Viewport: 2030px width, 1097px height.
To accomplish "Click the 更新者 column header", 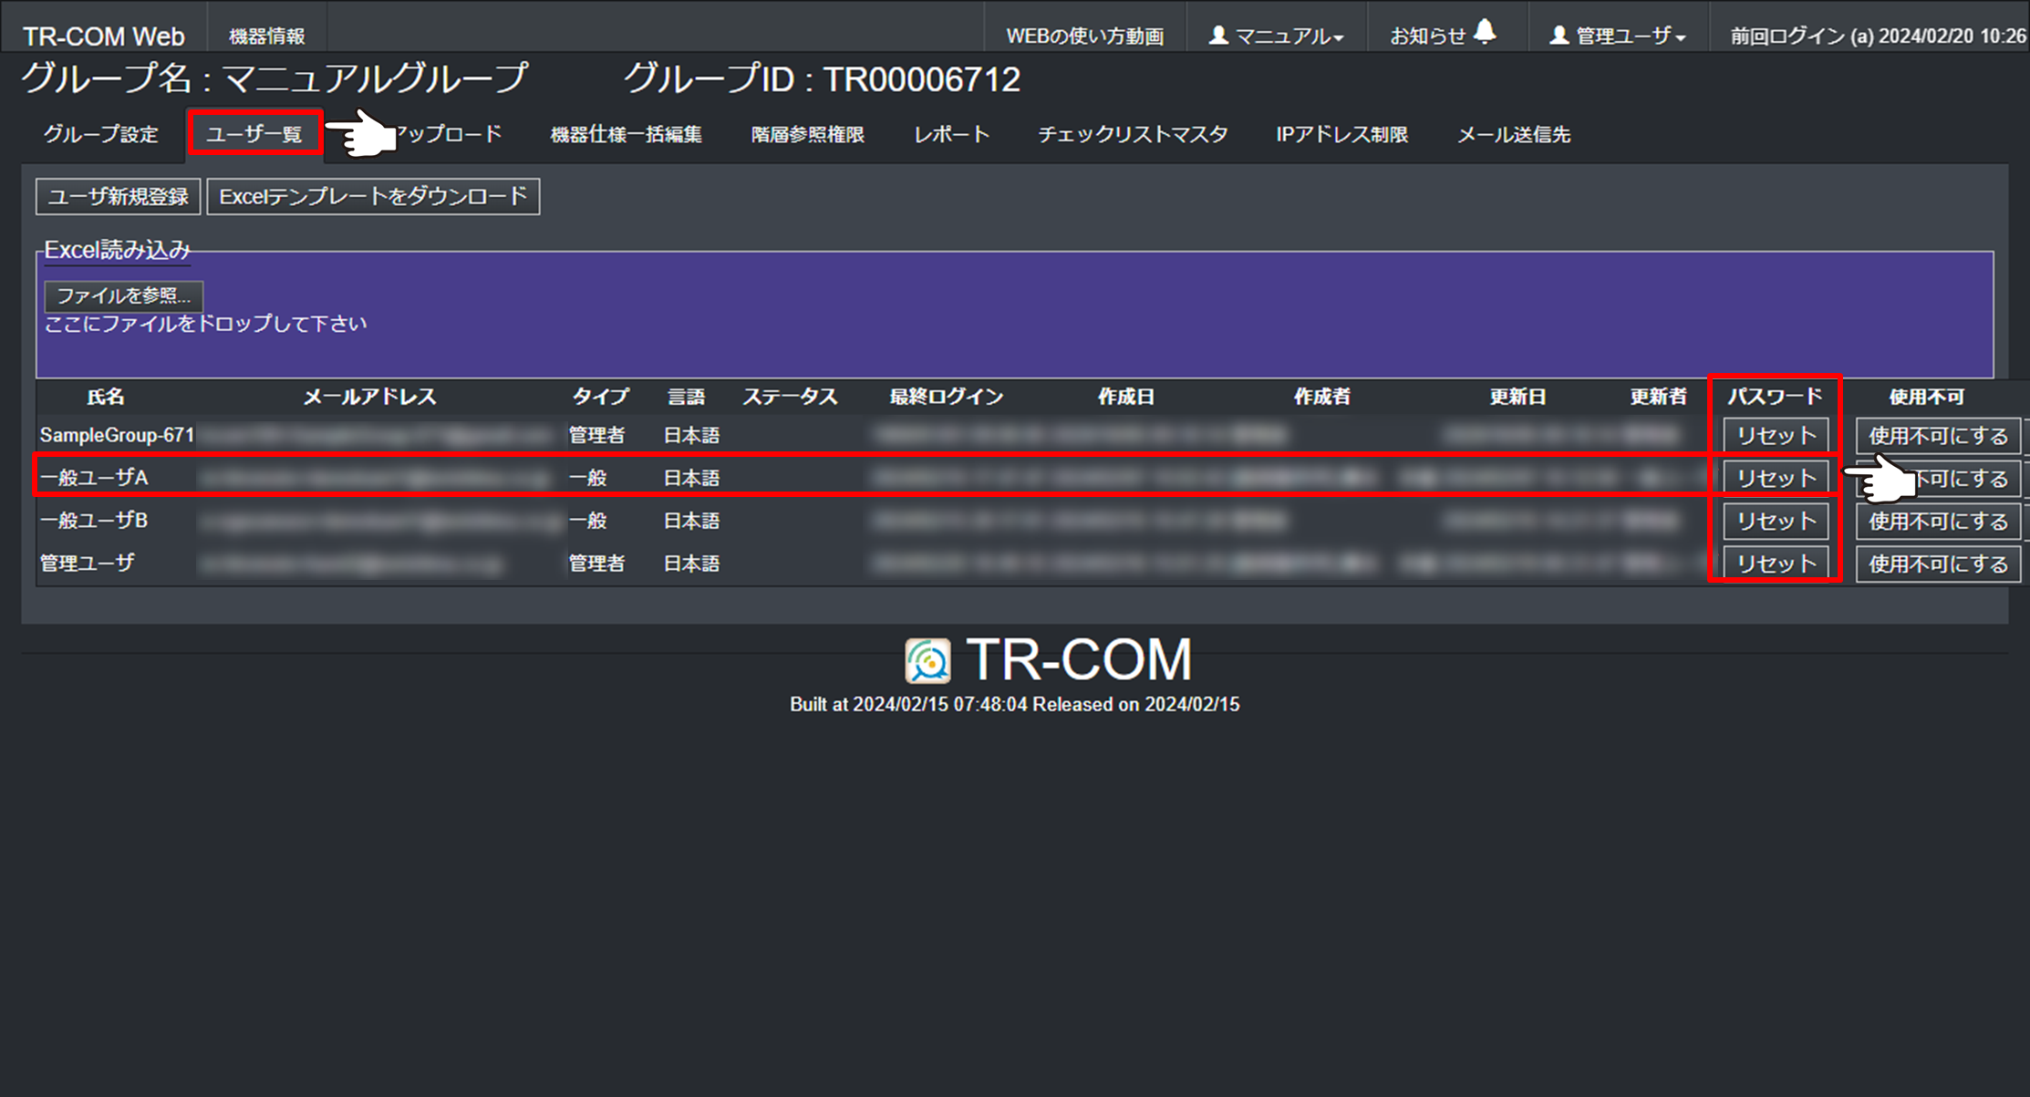I will pyautogui.click(x=1659, y=397).
